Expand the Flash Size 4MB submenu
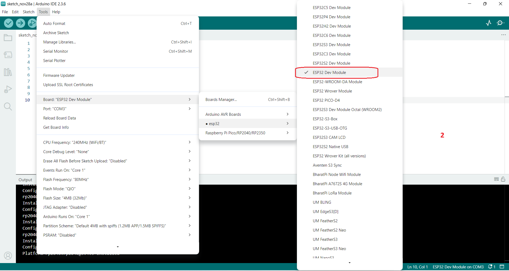This screenshot has width=509, height=271. (x=118, y=198)
